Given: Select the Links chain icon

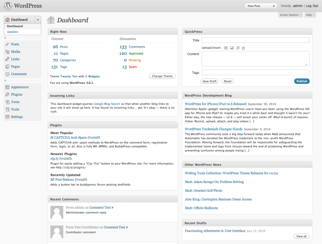Looking at the screenshot, I should (7, 59).
